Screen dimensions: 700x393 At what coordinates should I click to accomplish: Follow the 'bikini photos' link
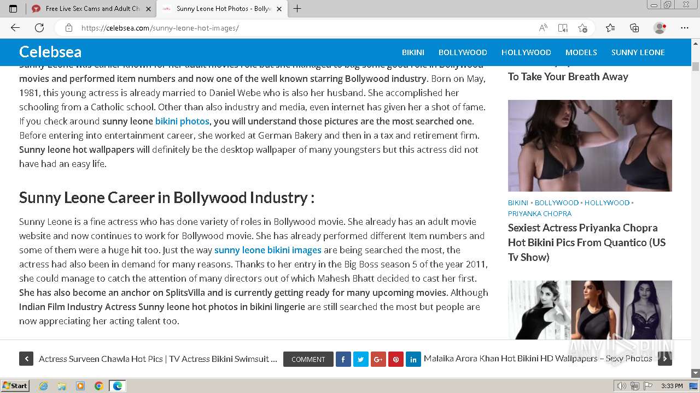(x=182, y=121)
